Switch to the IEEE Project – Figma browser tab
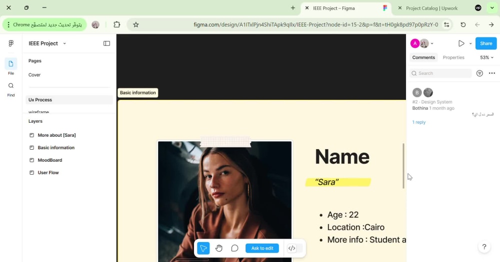 pyautogui.click(x=346, y=8)
